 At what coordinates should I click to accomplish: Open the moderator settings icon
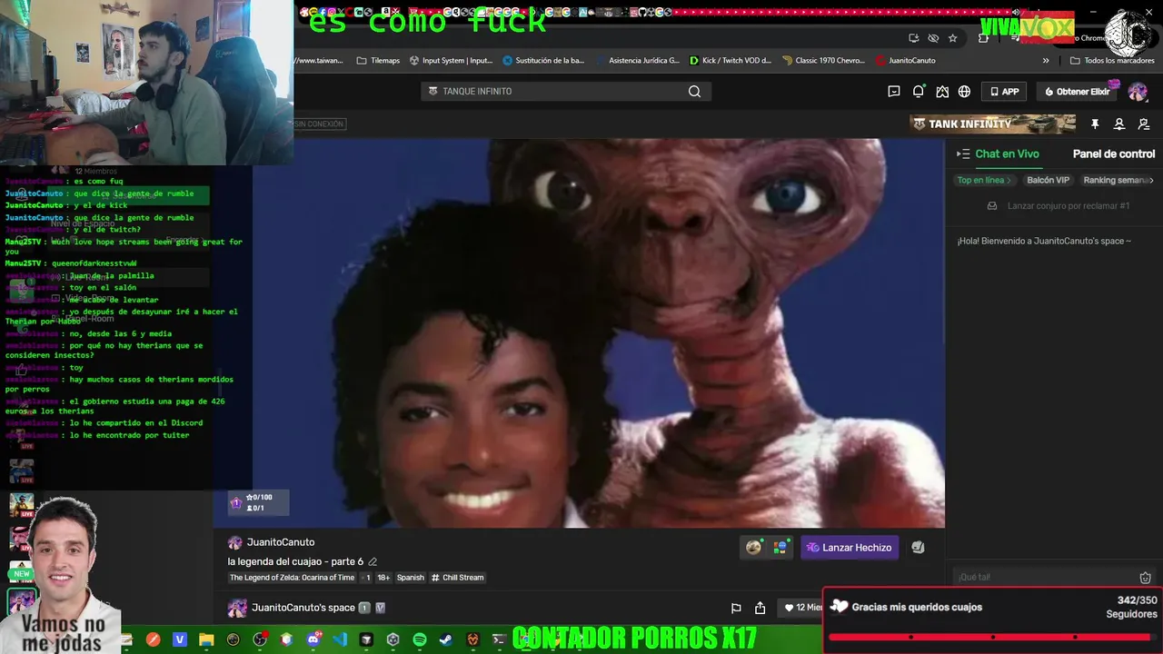[x=1144, y=124]
